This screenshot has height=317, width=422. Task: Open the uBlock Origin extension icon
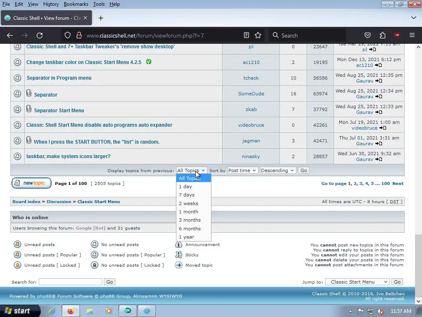[x=397, y=35]
